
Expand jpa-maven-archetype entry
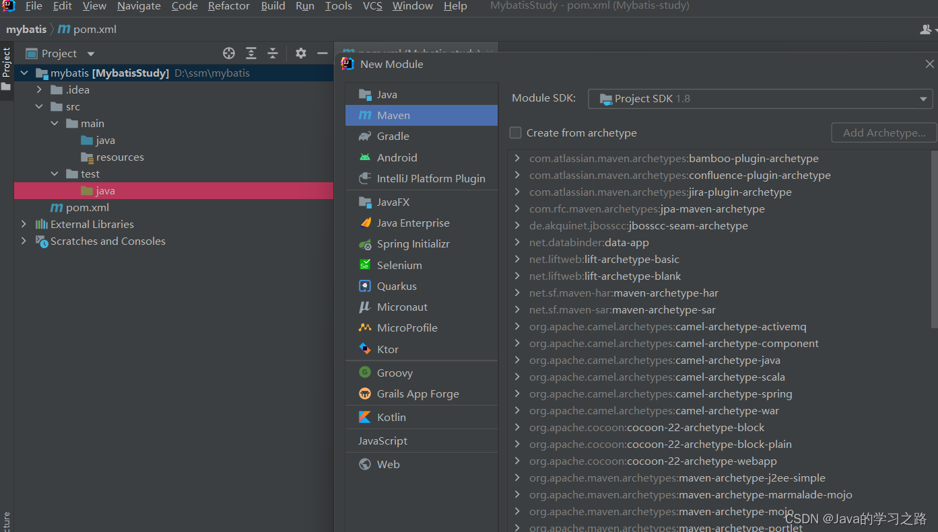(517, 208)
